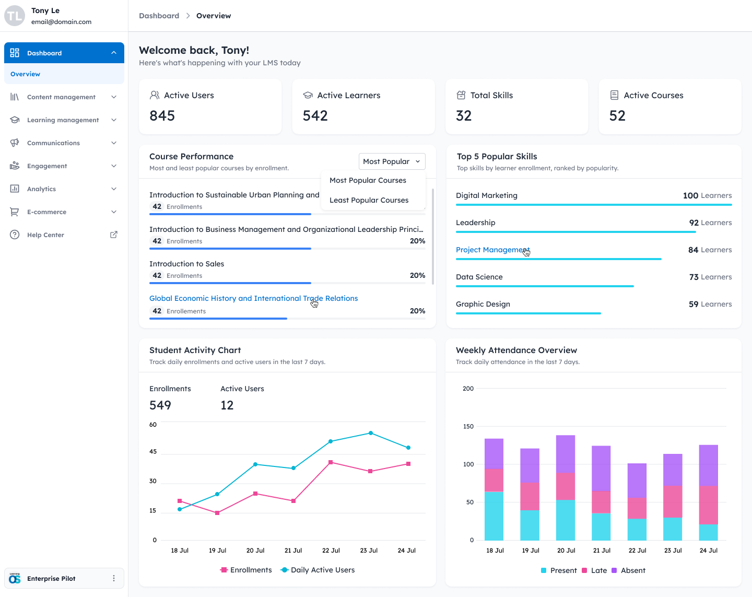Viewport: 752px width, 597px height.
Task: Toggle Absent series in attendance legend
Action: pos(628,570)
